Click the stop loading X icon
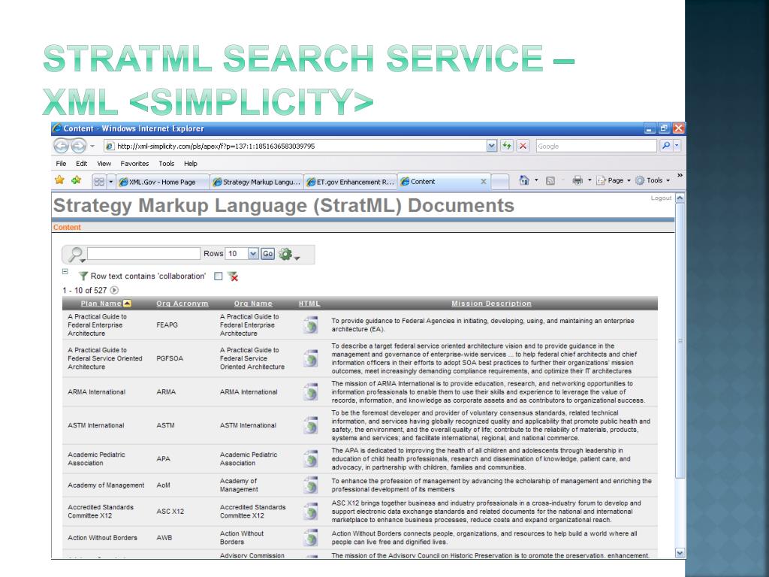769x577 pixels. point(523,146)
